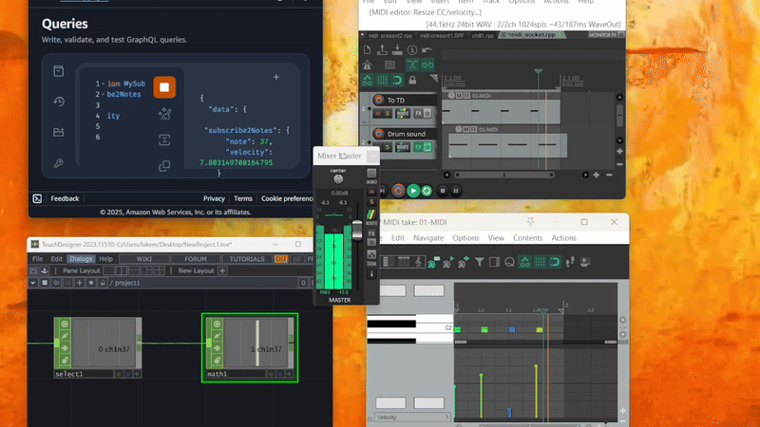Collapse the be2Notes fold arrow on line 2

click(103, 94)
